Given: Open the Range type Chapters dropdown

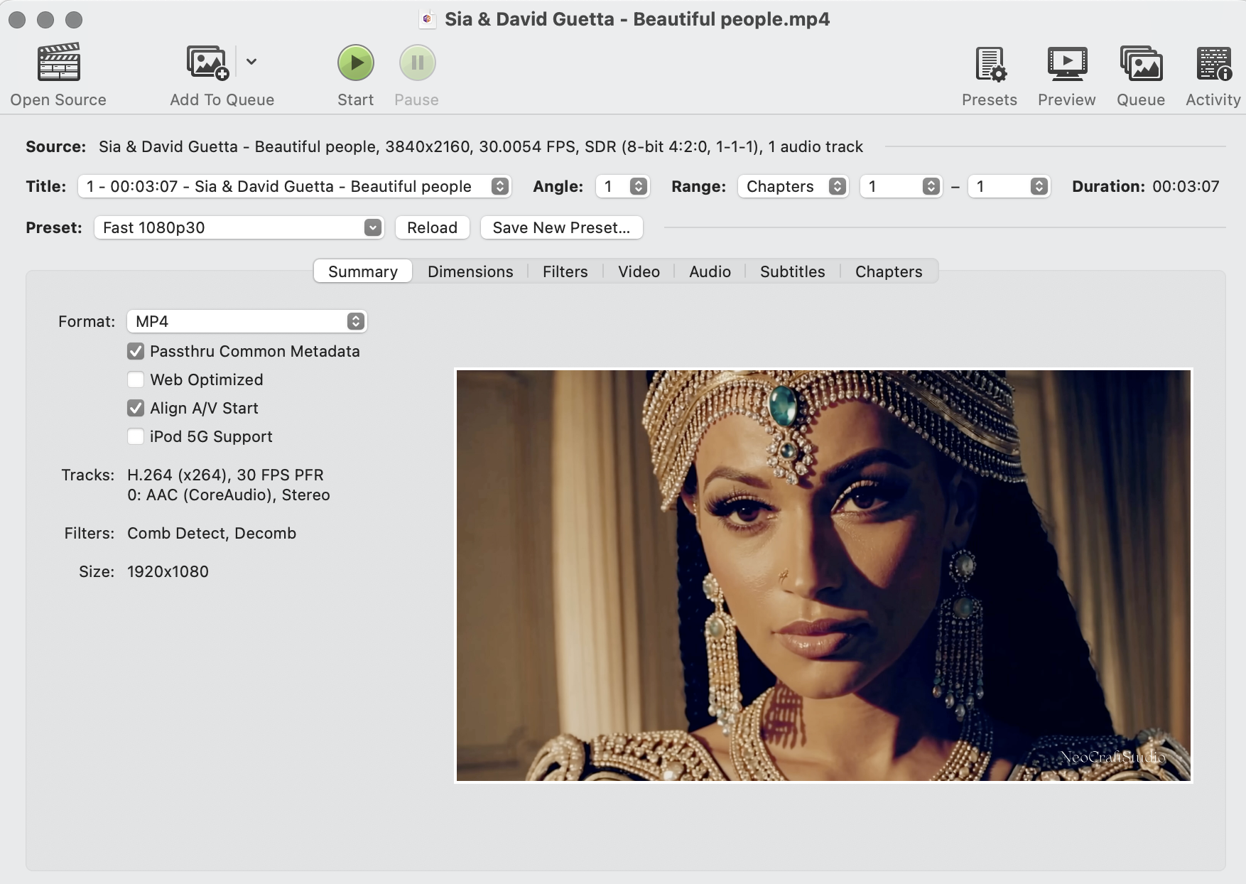Looking at the screenshot, I should (793, 186).
